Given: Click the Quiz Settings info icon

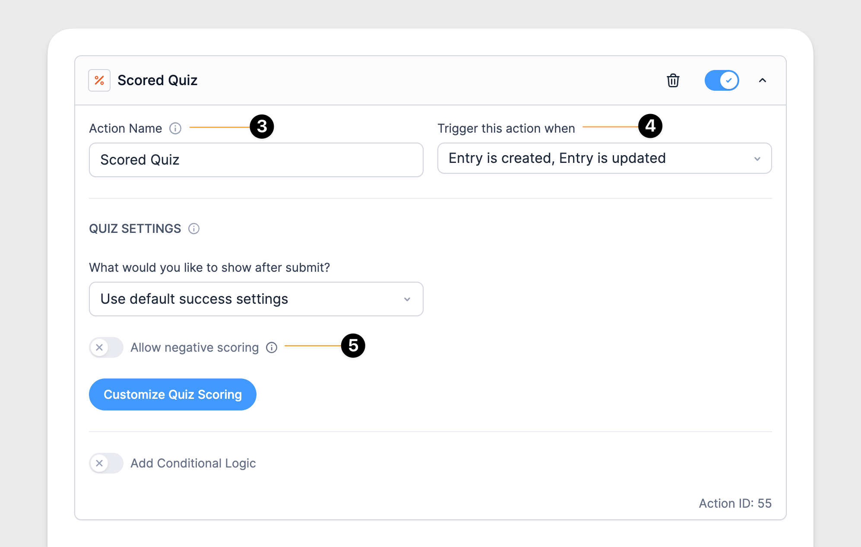Looking at the screenshot, I should [194, 229].
